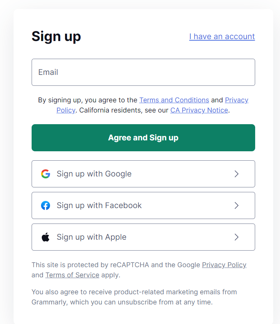Click the marketing emails disclaimer paragraph
The height and width of the screenshot is (324, 280).
pos(134,297)
